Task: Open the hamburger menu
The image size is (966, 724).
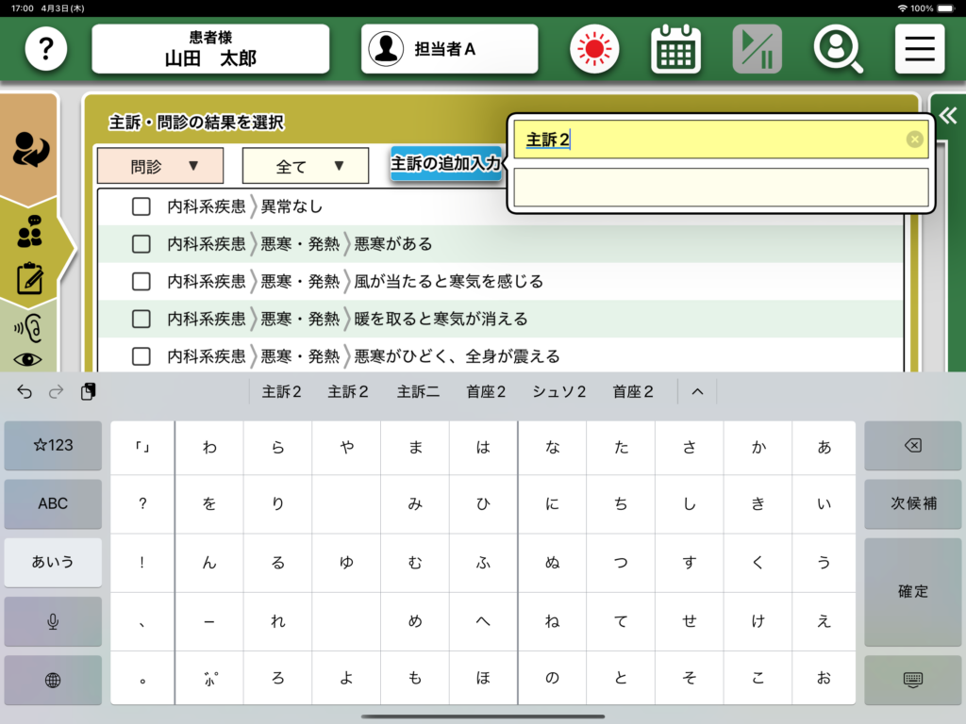Action: pos(919,49)
